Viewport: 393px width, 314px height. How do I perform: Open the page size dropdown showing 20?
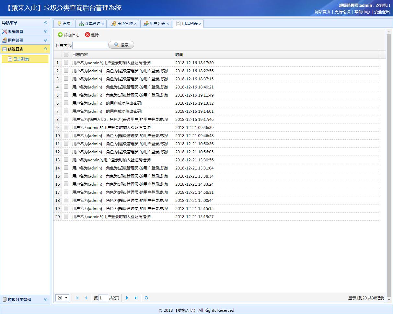(62, 297)
